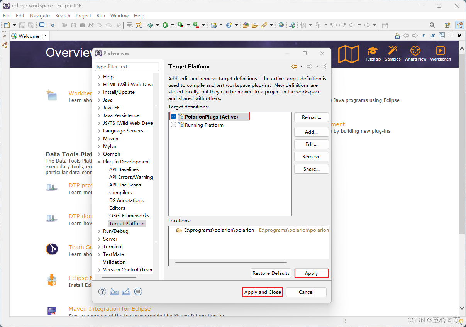Click the Skip All Breakpoints icon
Screen dimensions: 466x327
[x=53, y=25]
